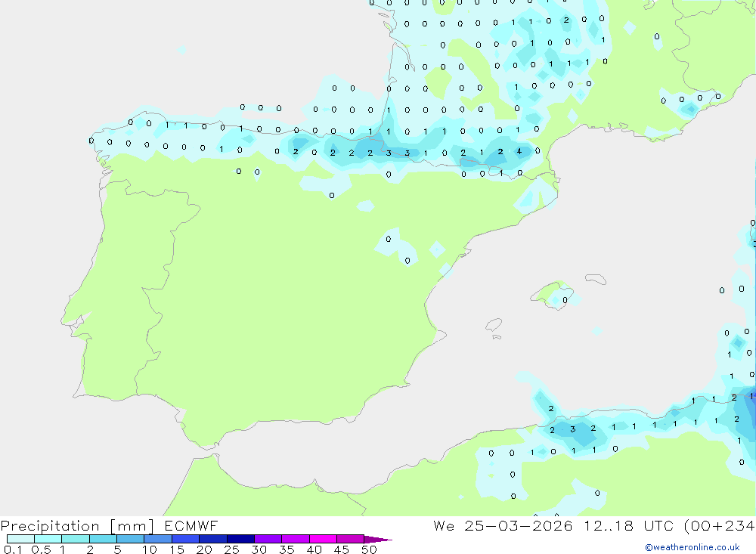Viewport: 756px width, 554px height.
Task: Click the 45–50 mm legend color box
Action: pos(351,539)
